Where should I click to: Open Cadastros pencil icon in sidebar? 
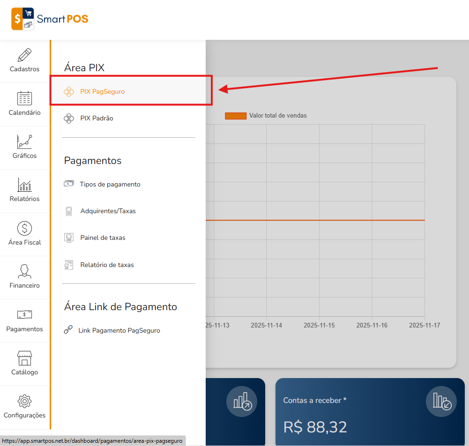click(x=24, y=55)
